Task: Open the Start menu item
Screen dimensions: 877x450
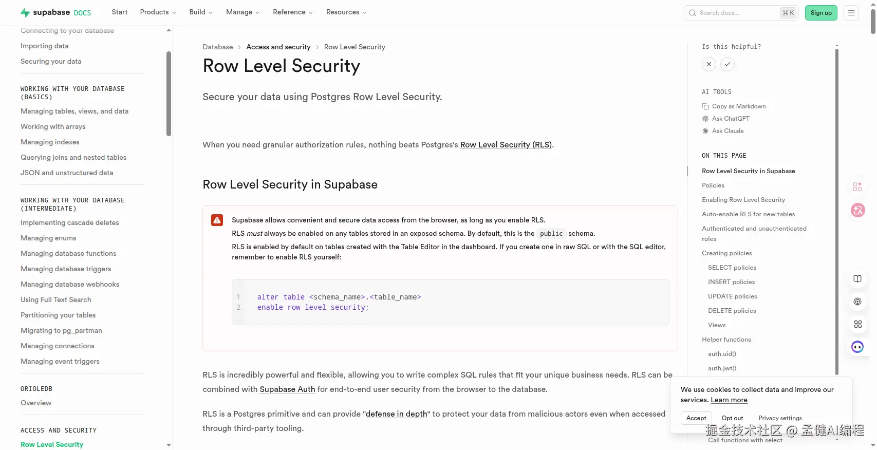Action: (x=120, y=12)
